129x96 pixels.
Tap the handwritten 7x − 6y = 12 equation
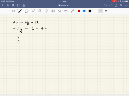tap(26, 23)
